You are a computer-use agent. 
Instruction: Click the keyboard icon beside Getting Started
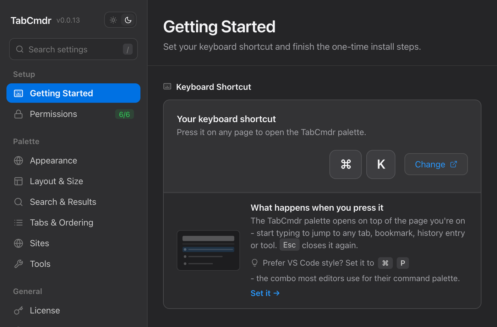(x=18, y=93)
